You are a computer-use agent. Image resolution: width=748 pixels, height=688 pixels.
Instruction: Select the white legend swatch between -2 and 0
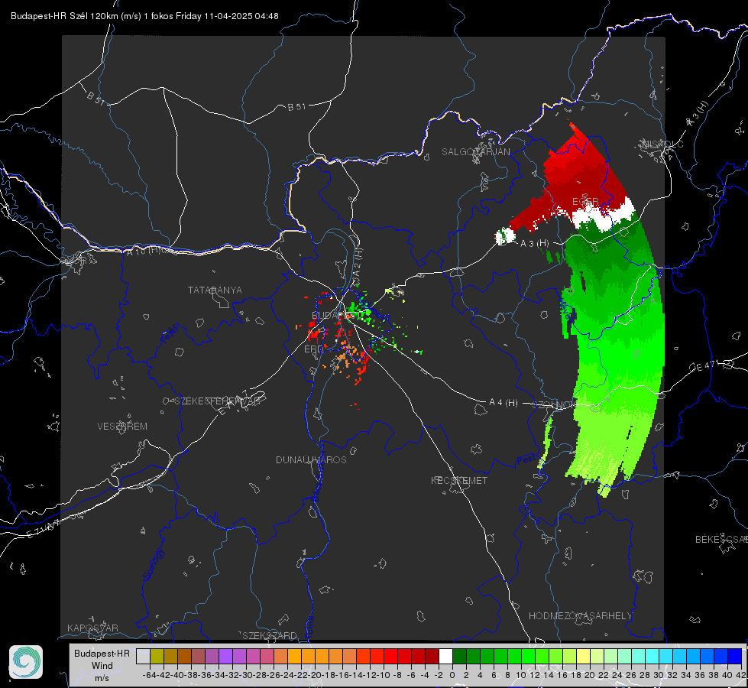(445, 656)
